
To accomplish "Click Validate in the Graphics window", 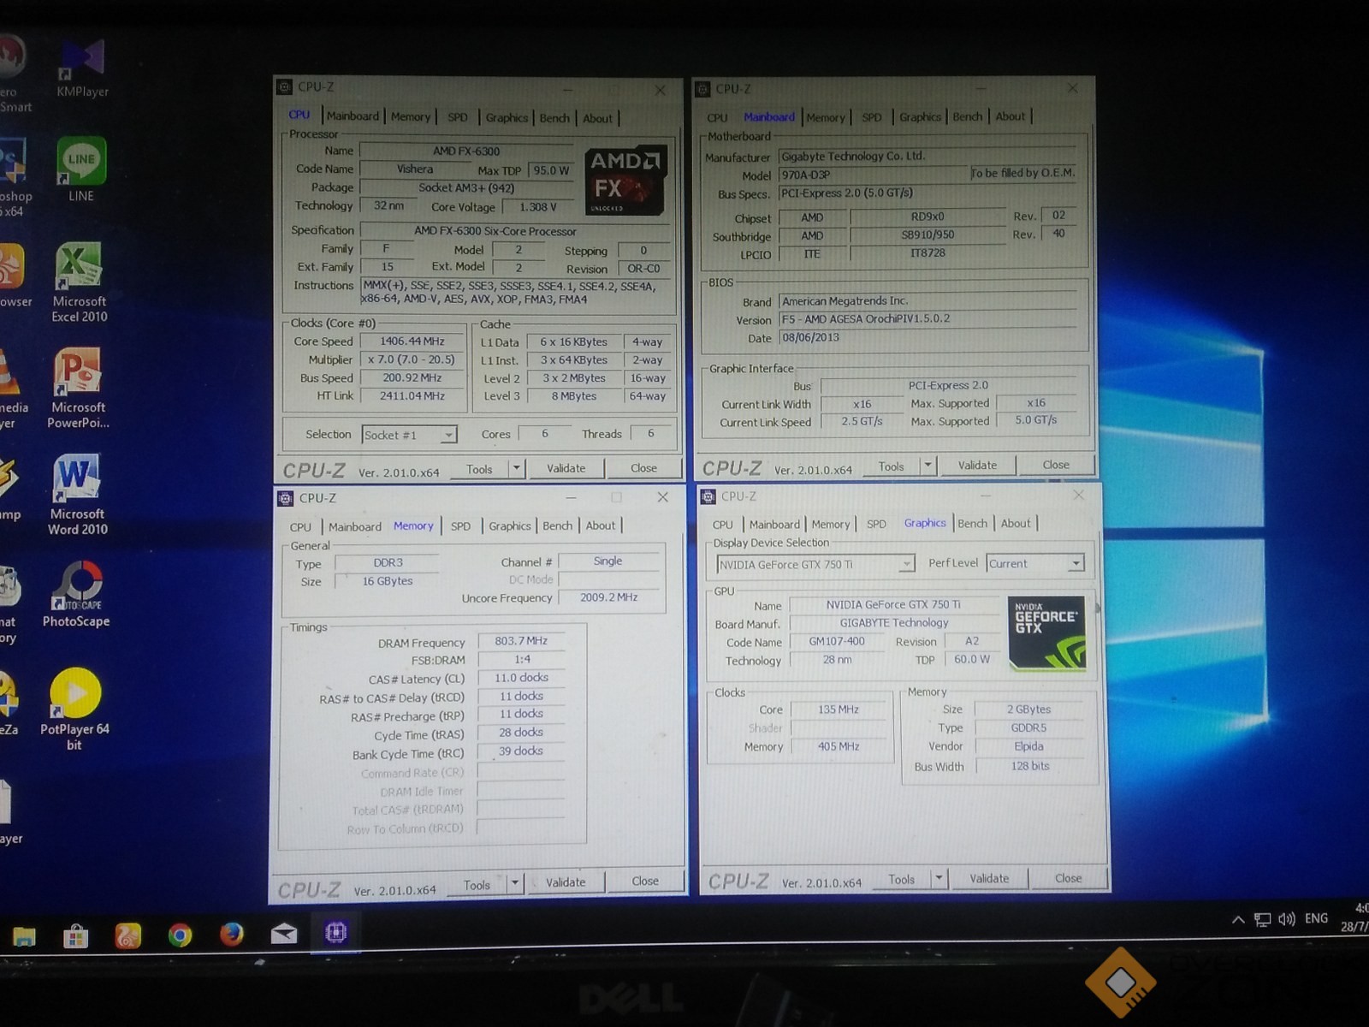I will click(989, 878).
